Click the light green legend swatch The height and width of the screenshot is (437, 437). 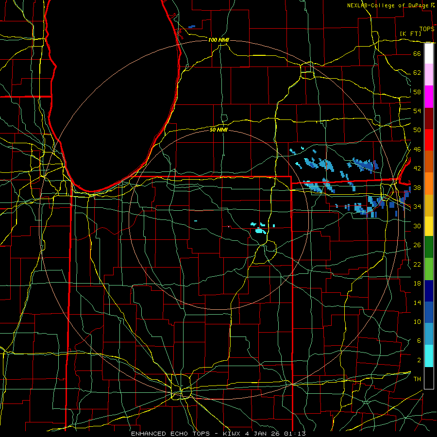point(429,269)
